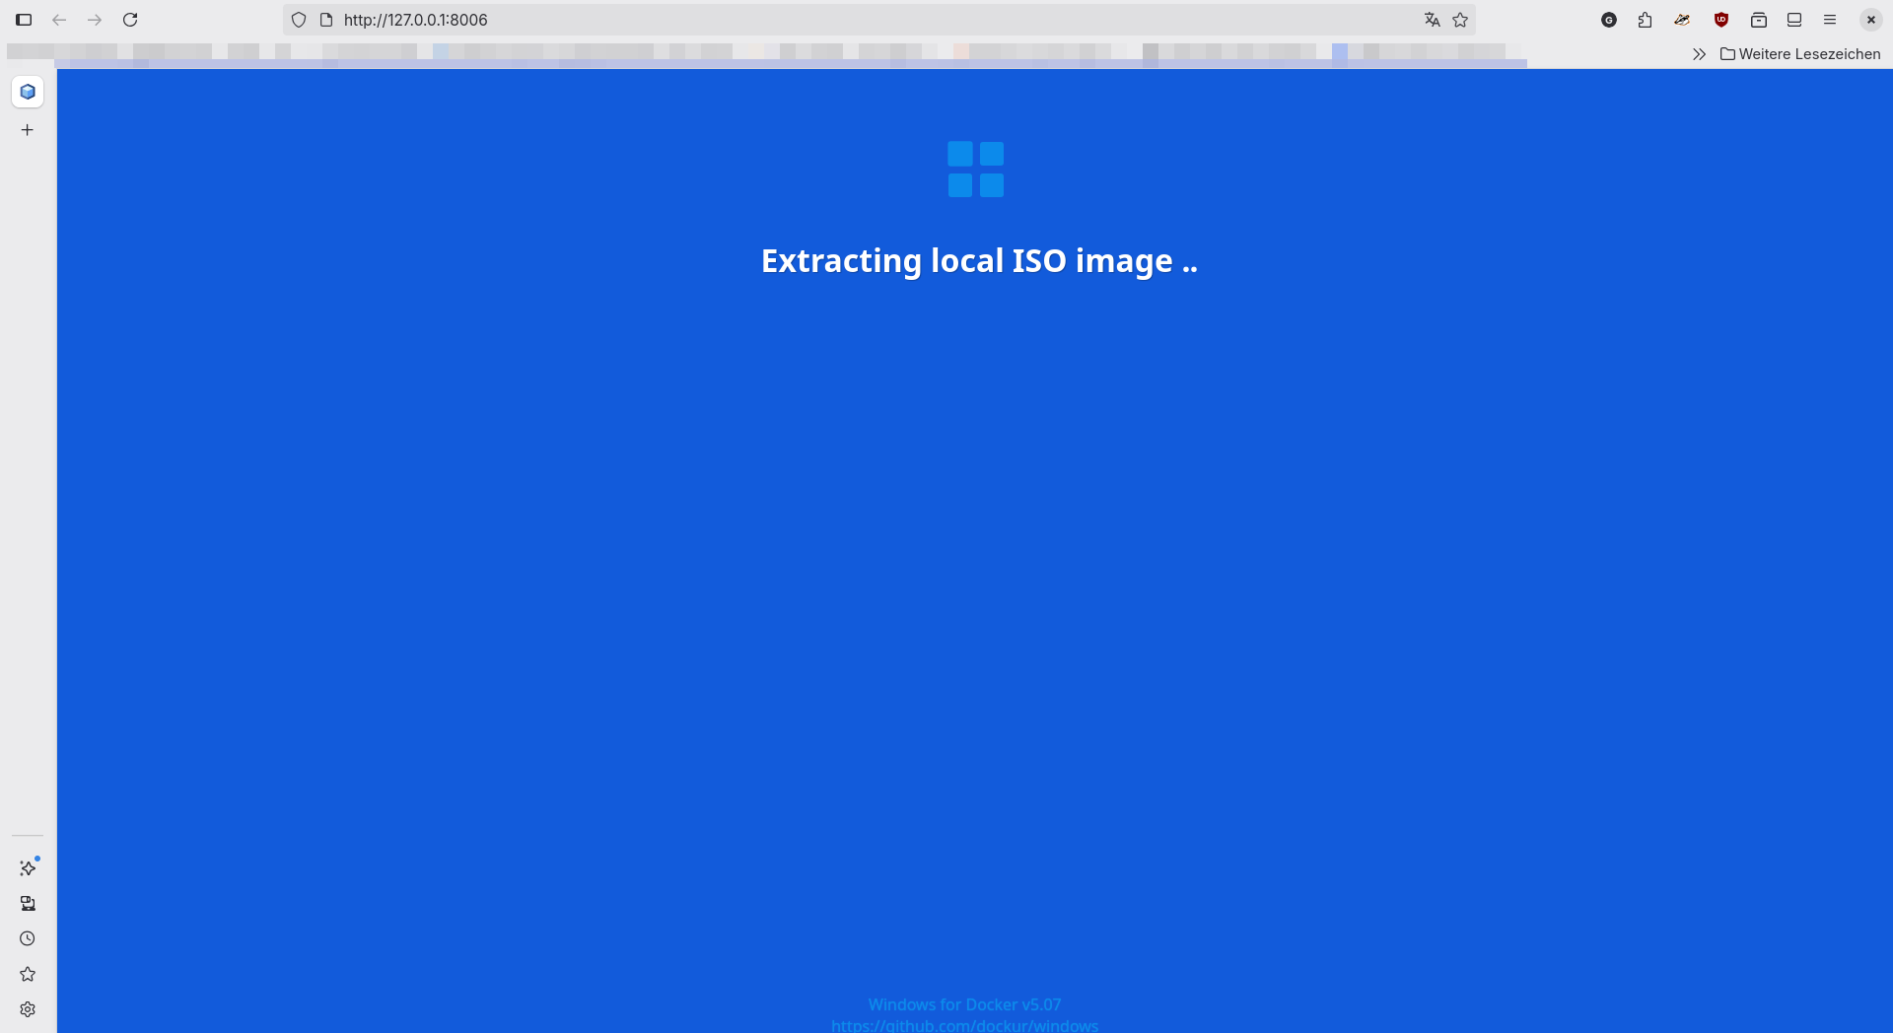Expand the bookmarks overflow chevron
Image resolution: width=1893 pixels, height=1033 pixels.
pos(1699,54)
